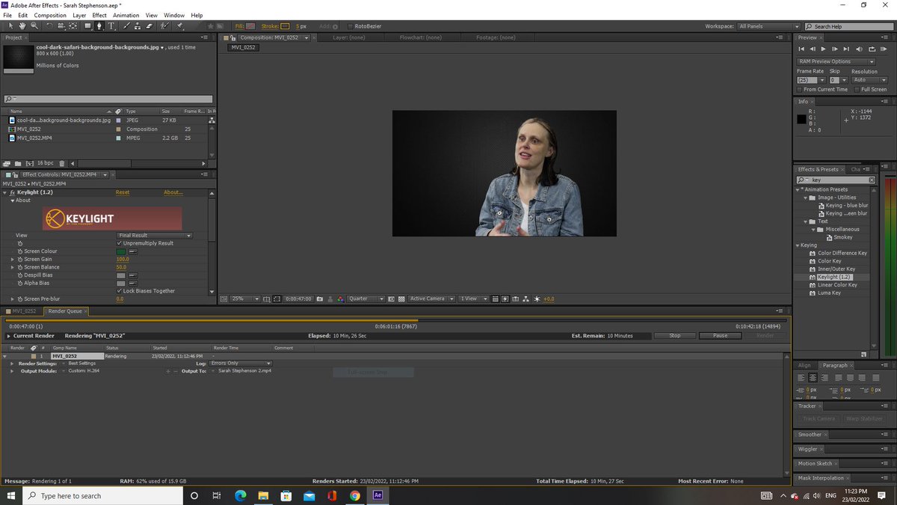Select the Type text tool

coord(111,25)
